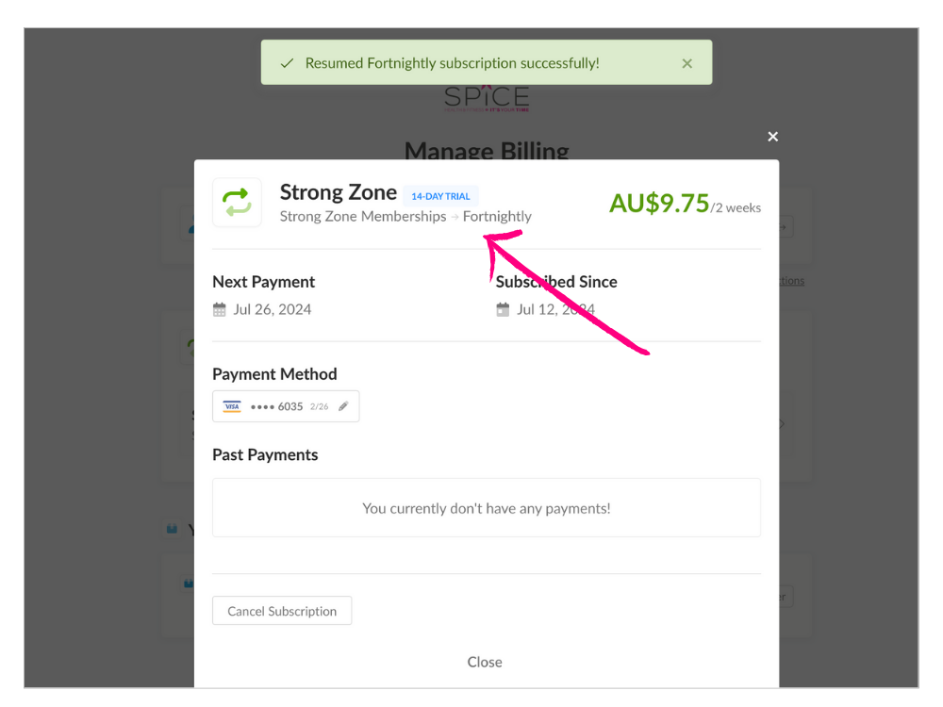943x707 pixels.
Task: Click the green recurring subscription icon
Action: [x=237, y=203]
